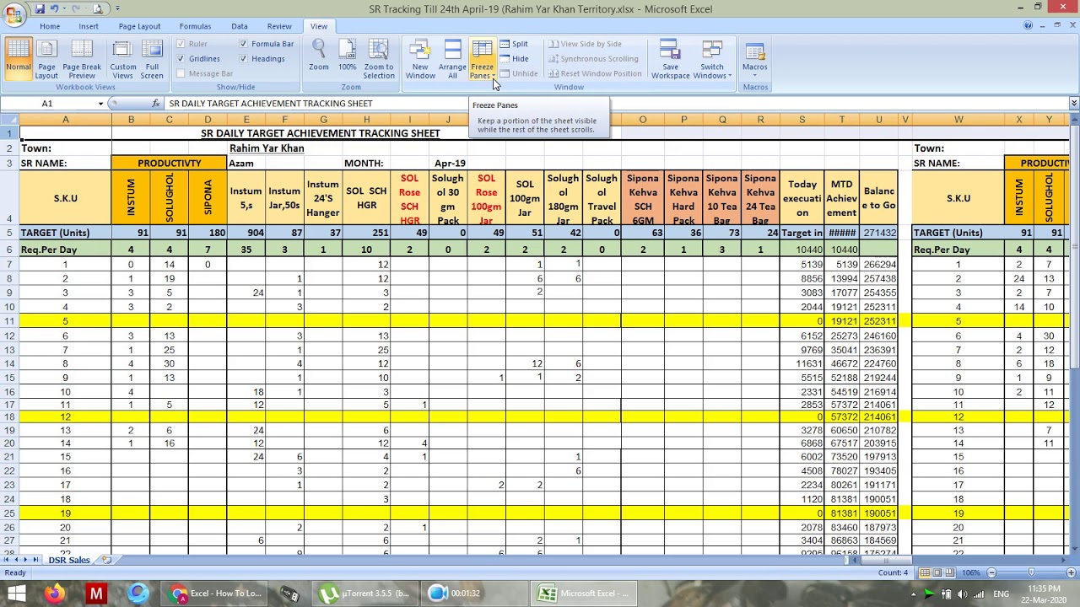Click Zoom to Selection
The width and height of the screenshot is (1080, 607).
pyautogui.click(x=379, y=59)
